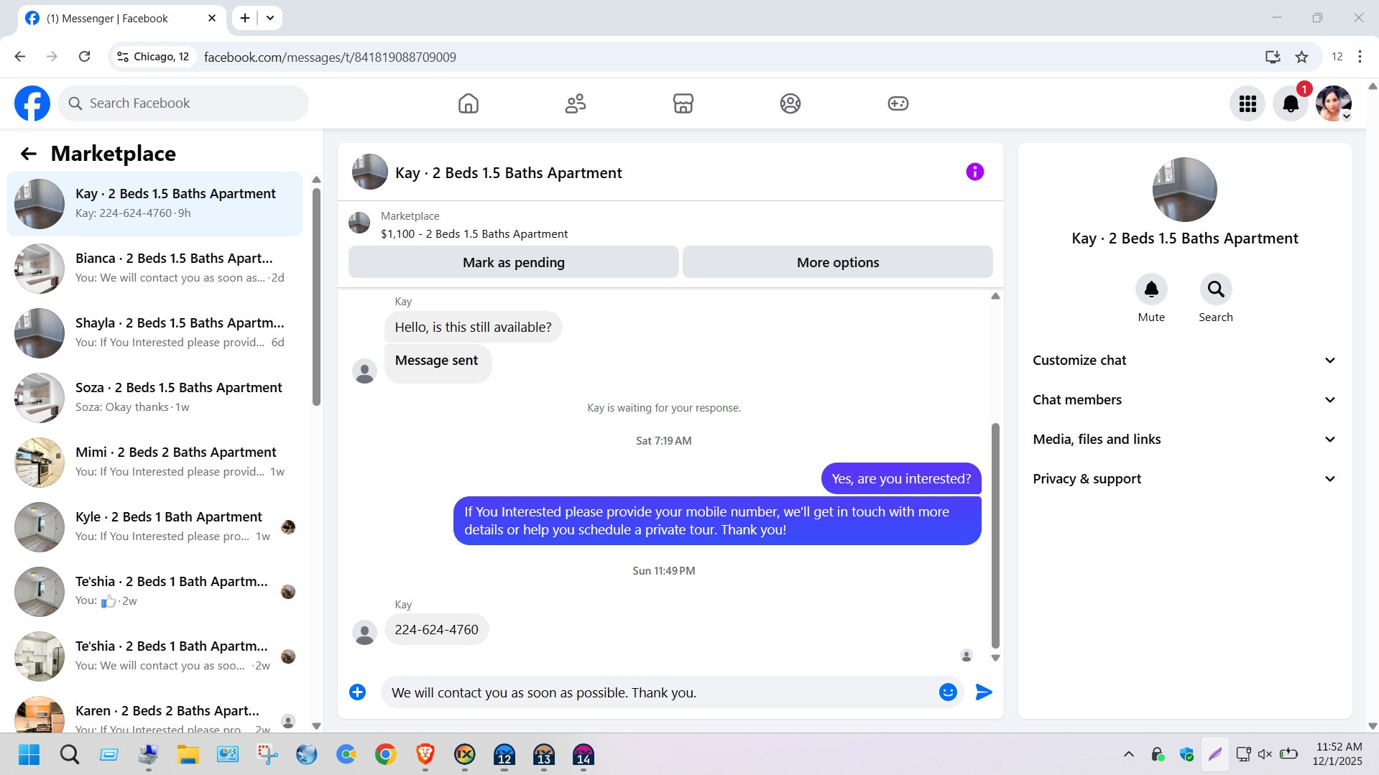Expand the Privacy & support section

1184,479
